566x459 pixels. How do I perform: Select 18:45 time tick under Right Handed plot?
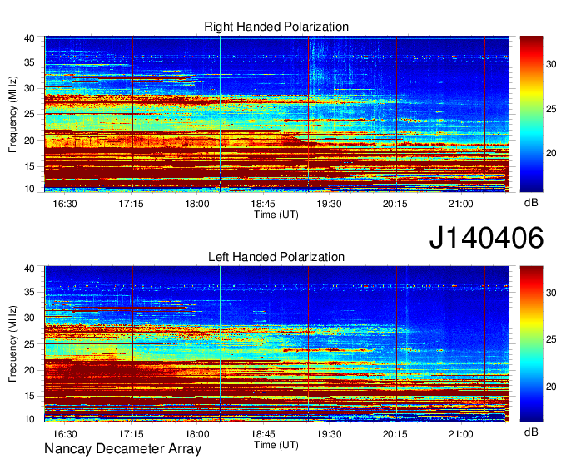263,204
